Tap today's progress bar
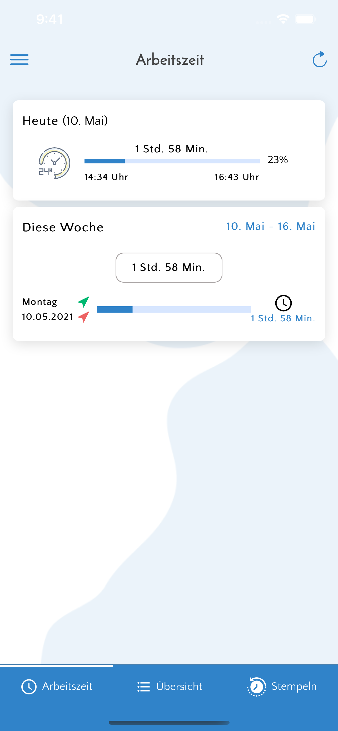This screenshot has height=731, width=338. [x=172, y=161]
